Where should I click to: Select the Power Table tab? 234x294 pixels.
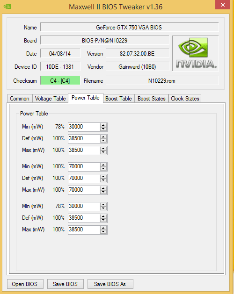tap(86, 98)
